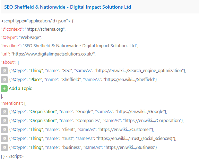199x162 pixels.
Task: Click the "Place" type value
Action: click(35, 80)
